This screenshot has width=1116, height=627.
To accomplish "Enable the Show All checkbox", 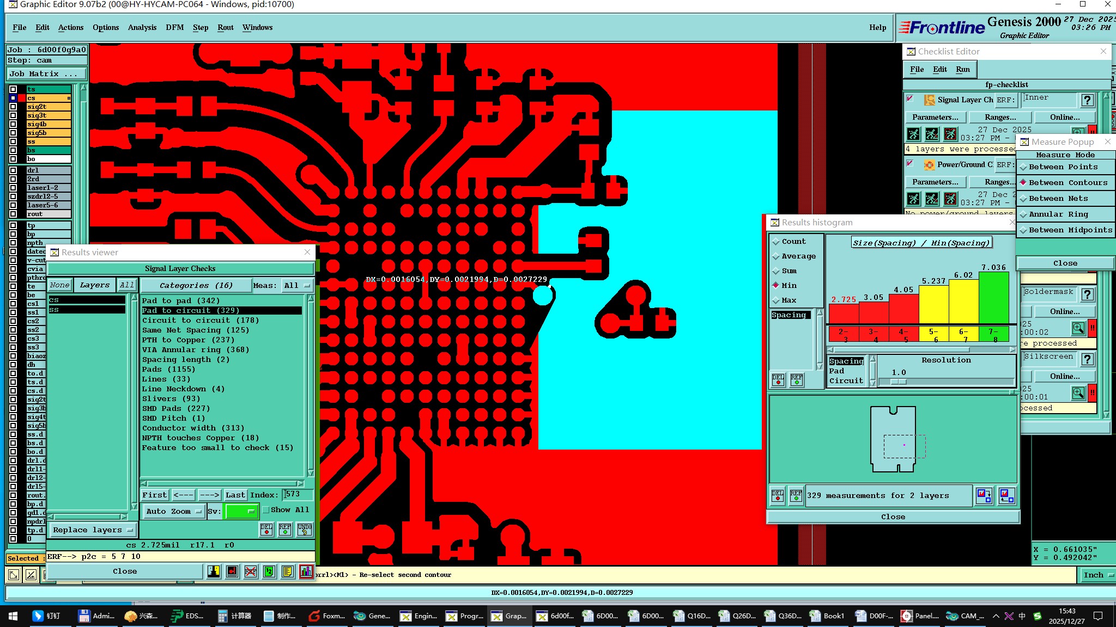I will click(x=266, y=510).
